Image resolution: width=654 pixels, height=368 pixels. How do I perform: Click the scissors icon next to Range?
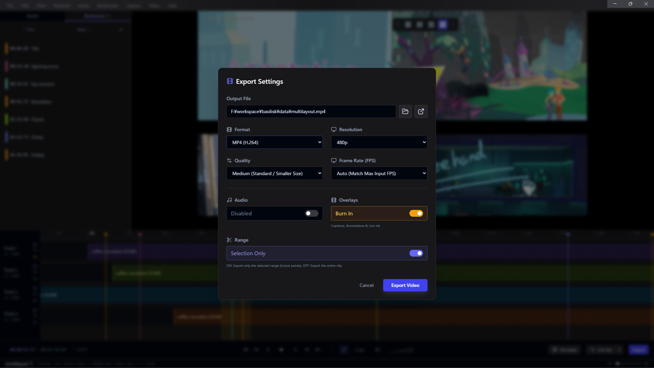click(x=230, y=240)
